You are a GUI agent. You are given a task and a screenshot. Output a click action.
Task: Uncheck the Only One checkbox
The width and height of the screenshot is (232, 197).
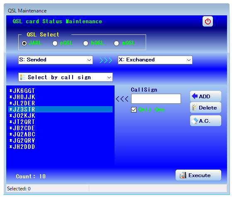134,110
